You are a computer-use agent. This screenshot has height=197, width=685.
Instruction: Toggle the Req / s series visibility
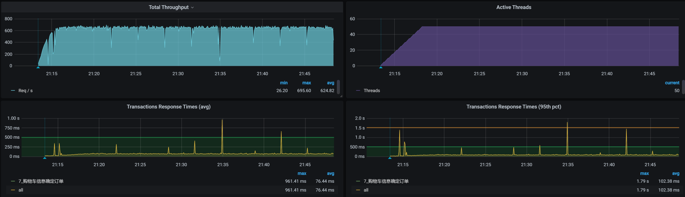[26, 91]
